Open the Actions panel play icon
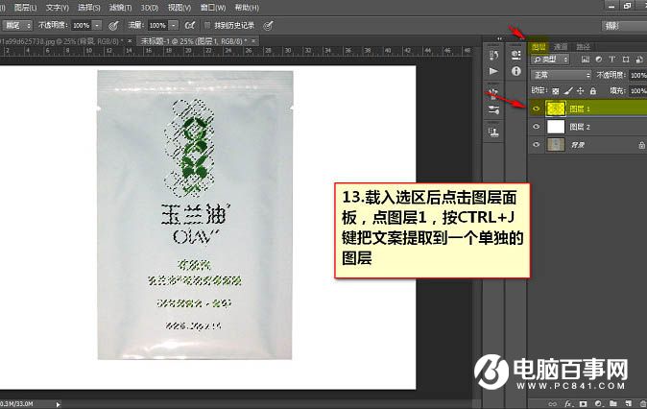Image resolution: width=647 pixels, height=409 pixels. click(x=493, y=71)
